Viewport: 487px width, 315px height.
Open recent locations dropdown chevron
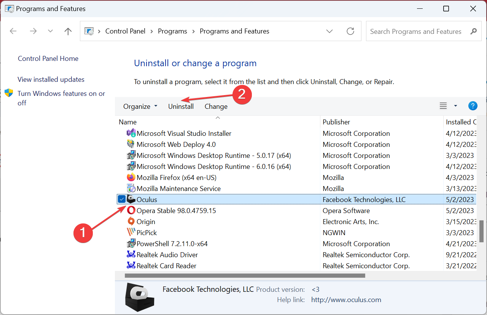(50, 31)
